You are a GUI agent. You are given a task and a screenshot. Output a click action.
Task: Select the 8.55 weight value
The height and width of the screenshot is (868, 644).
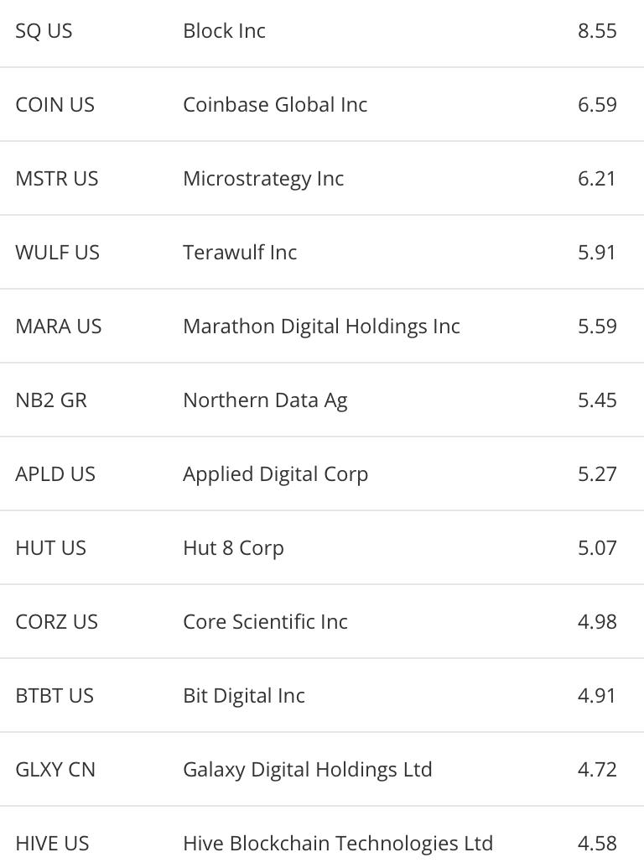click(x=597, y=31)
